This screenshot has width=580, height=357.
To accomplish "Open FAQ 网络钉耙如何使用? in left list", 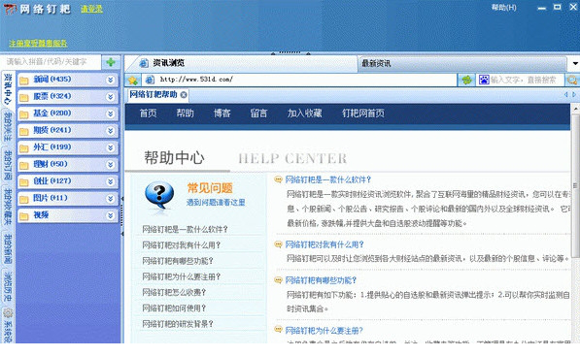I will pos(174,308).
